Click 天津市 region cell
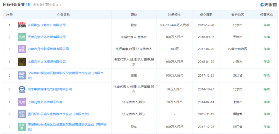 point(238,37)
